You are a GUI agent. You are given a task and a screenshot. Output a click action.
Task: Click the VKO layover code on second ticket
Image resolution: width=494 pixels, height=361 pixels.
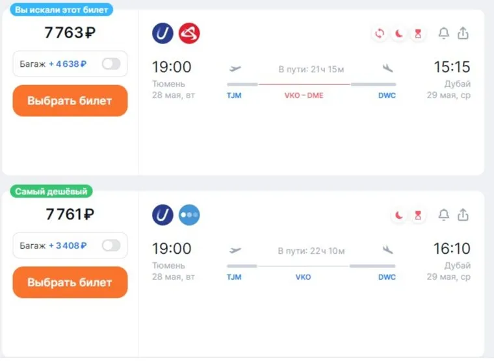tap(303, 277)
